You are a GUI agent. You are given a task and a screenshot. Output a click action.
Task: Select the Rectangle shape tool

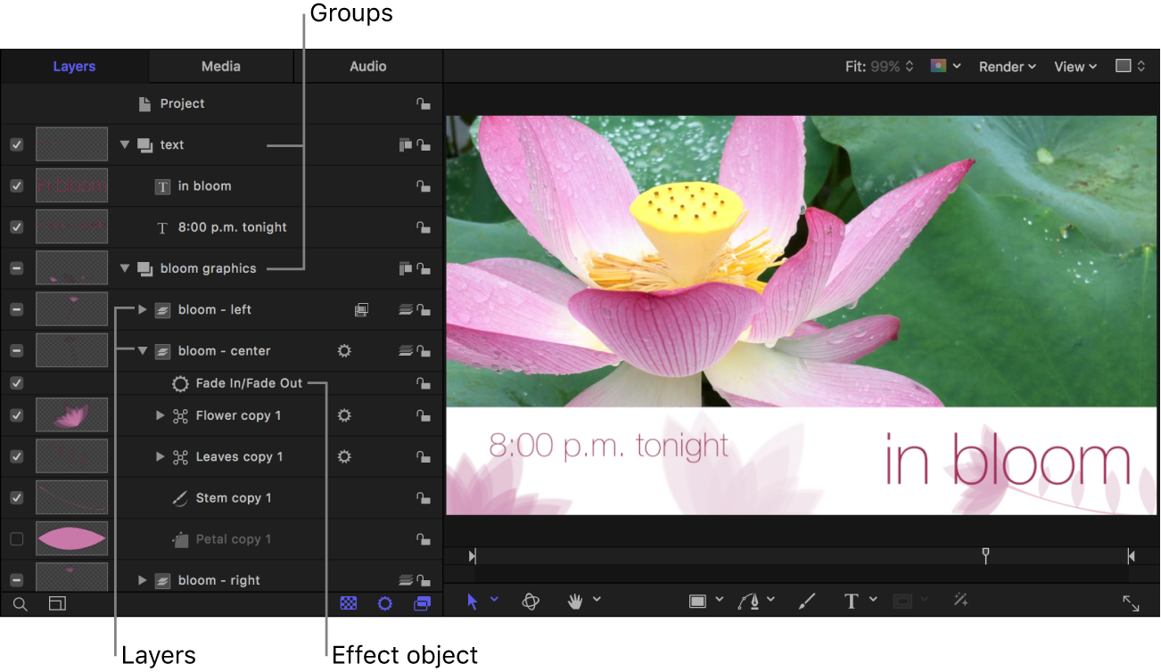point(700,600)
